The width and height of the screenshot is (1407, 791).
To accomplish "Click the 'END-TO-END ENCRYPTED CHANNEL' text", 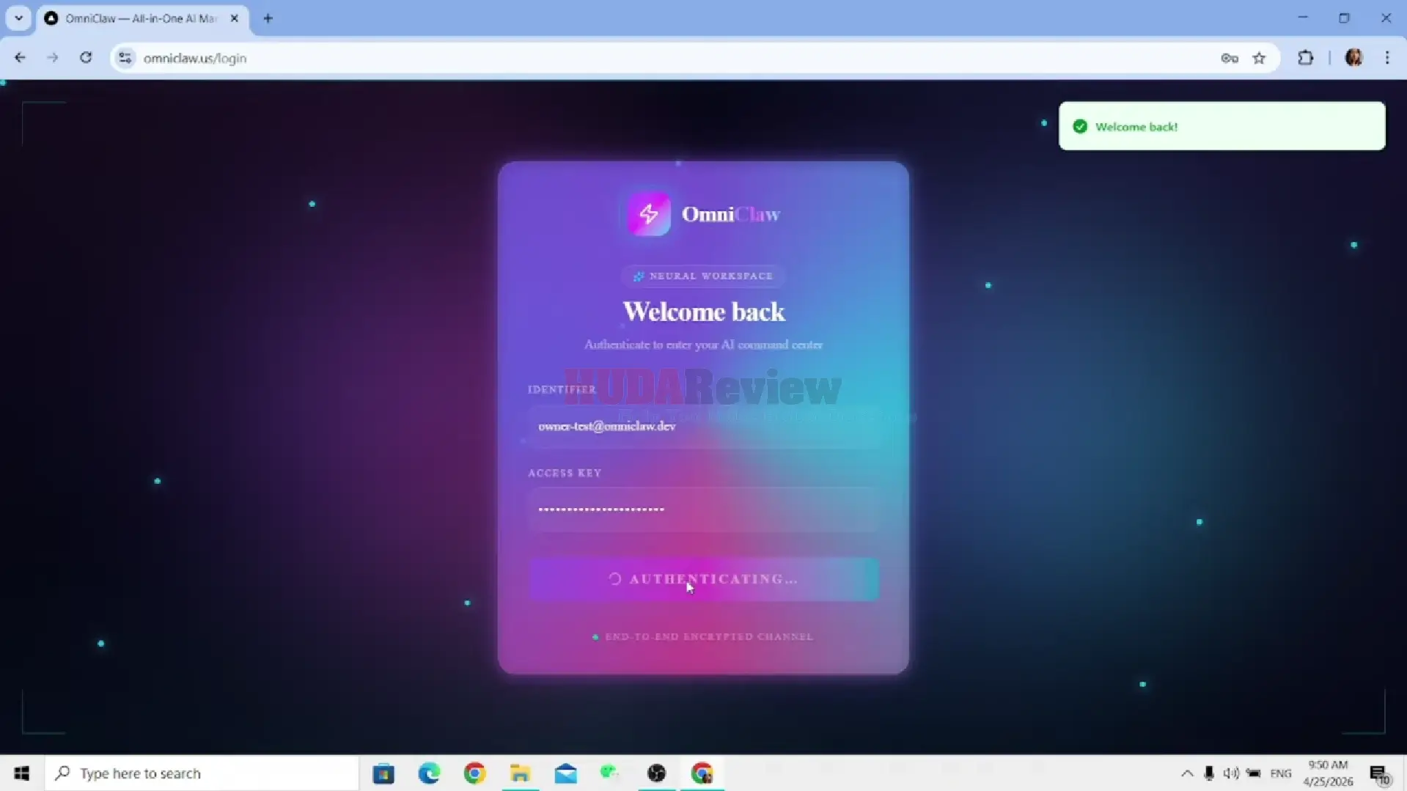I will (x=709, y=637).
